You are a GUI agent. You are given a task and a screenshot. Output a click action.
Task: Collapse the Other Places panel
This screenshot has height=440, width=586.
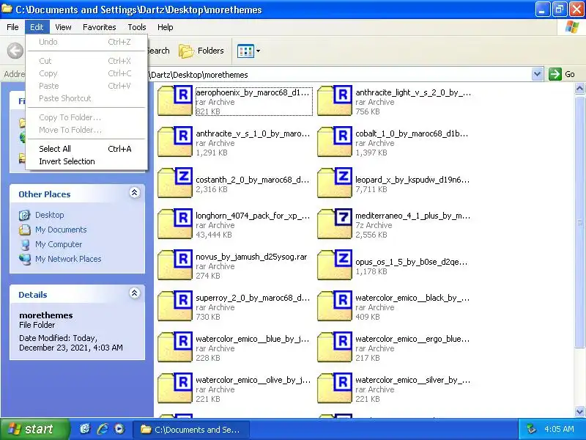tap(135, 193)
